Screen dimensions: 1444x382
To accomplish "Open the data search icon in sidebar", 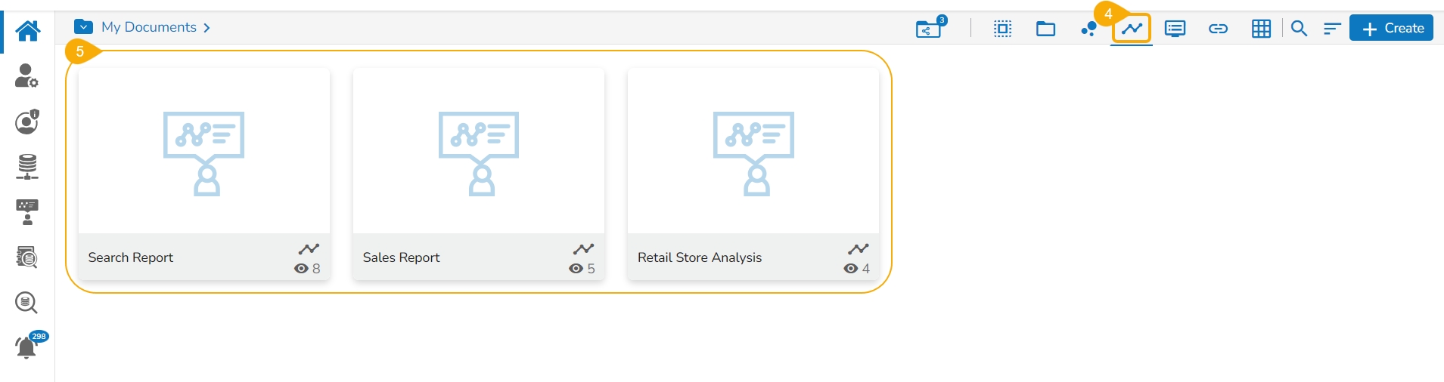I will [x=27, y=303].
